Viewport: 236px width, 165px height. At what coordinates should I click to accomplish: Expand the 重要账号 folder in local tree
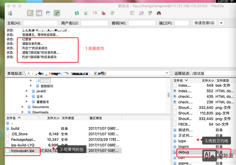pos(27,102)
